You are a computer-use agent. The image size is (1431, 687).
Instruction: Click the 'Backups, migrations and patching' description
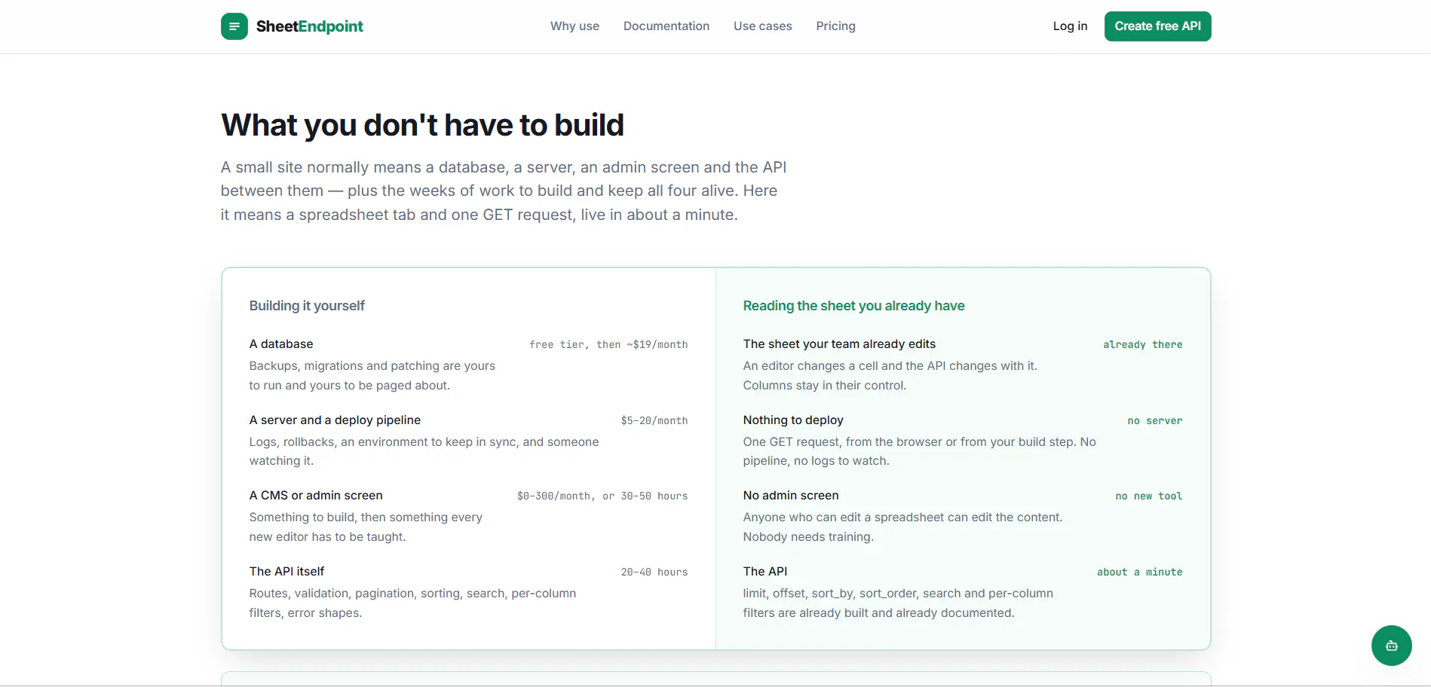[x=372, y=376]
